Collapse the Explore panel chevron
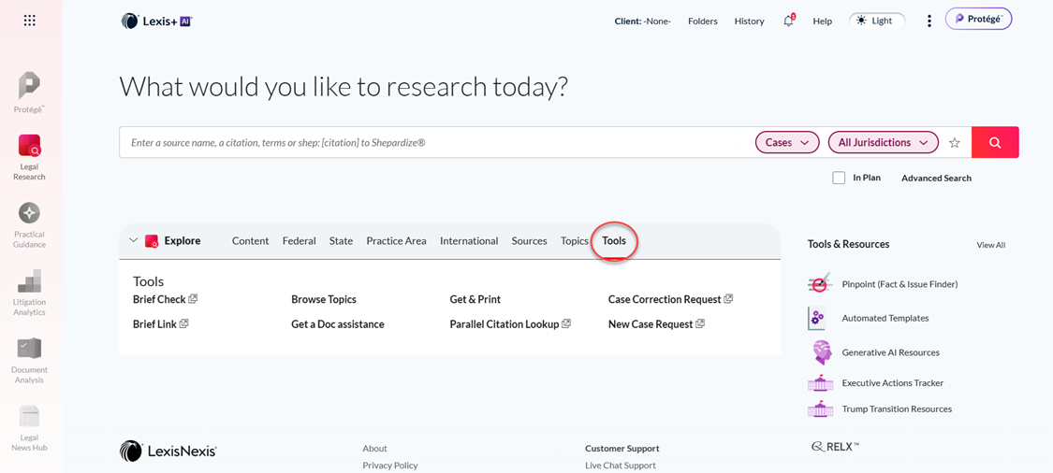This screenshot has height=473, width=1053. point(133,240)
